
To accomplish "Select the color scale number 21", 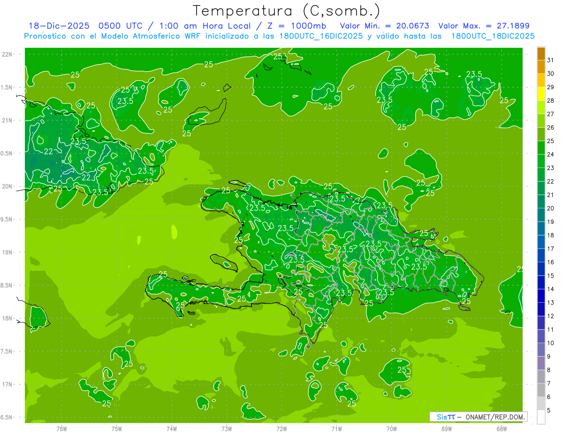I will (x=551, y=195).
